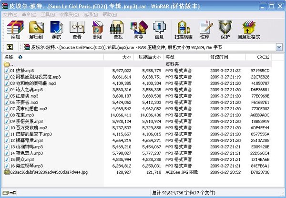286x198 pixels.
Task: Select file 07 周末幻想曲.mp3
Action: point(29,109)
